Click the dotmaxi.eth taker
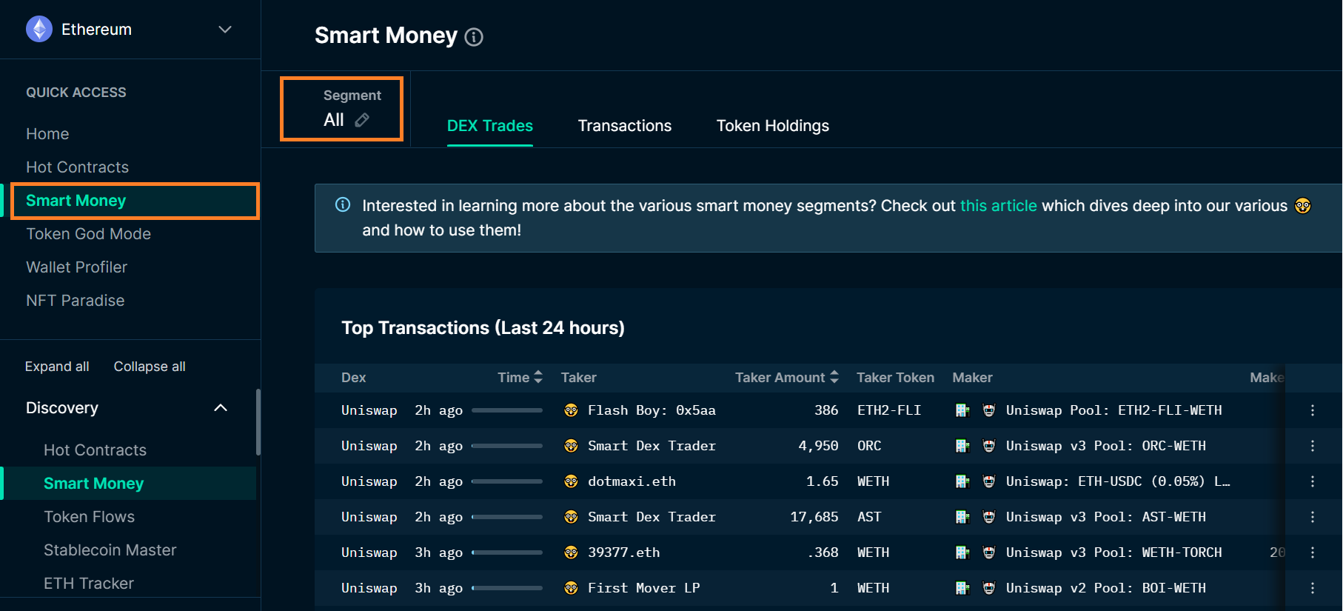This screenshot has height=611, width=1343. 632,481
